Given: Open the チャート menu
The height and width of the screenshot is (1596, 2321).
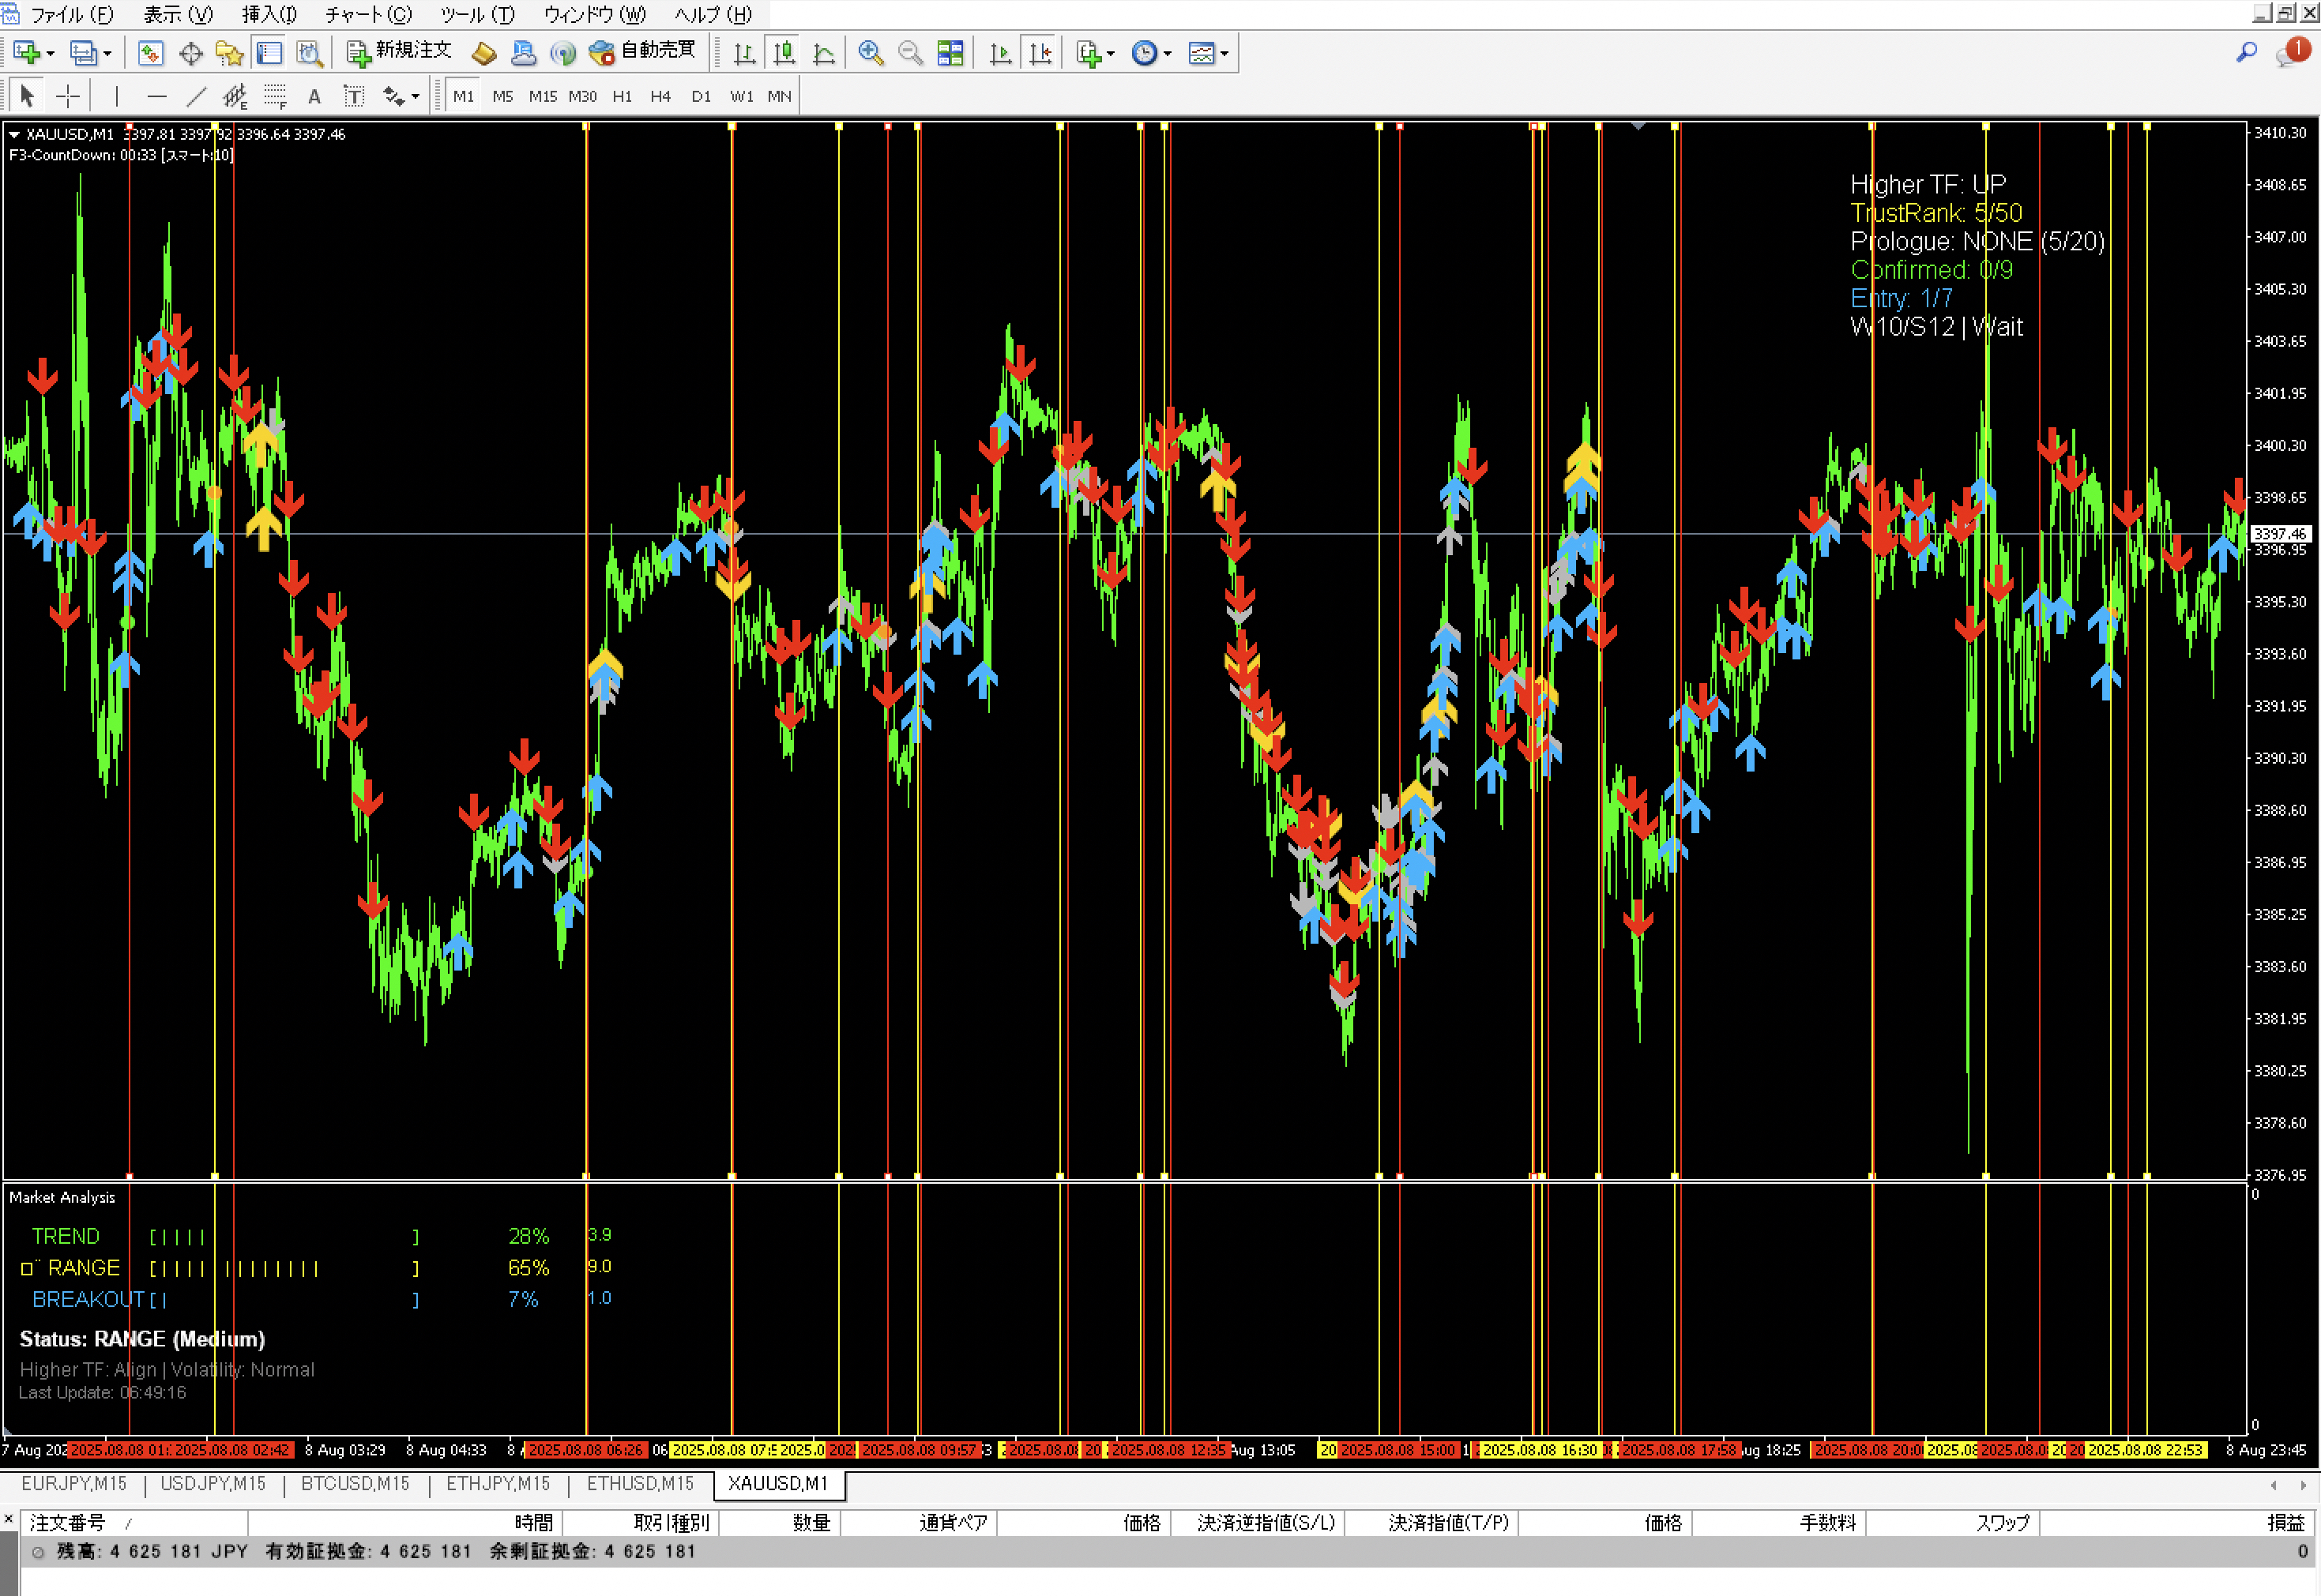Looking at the screenshot, I should [368, 14].
